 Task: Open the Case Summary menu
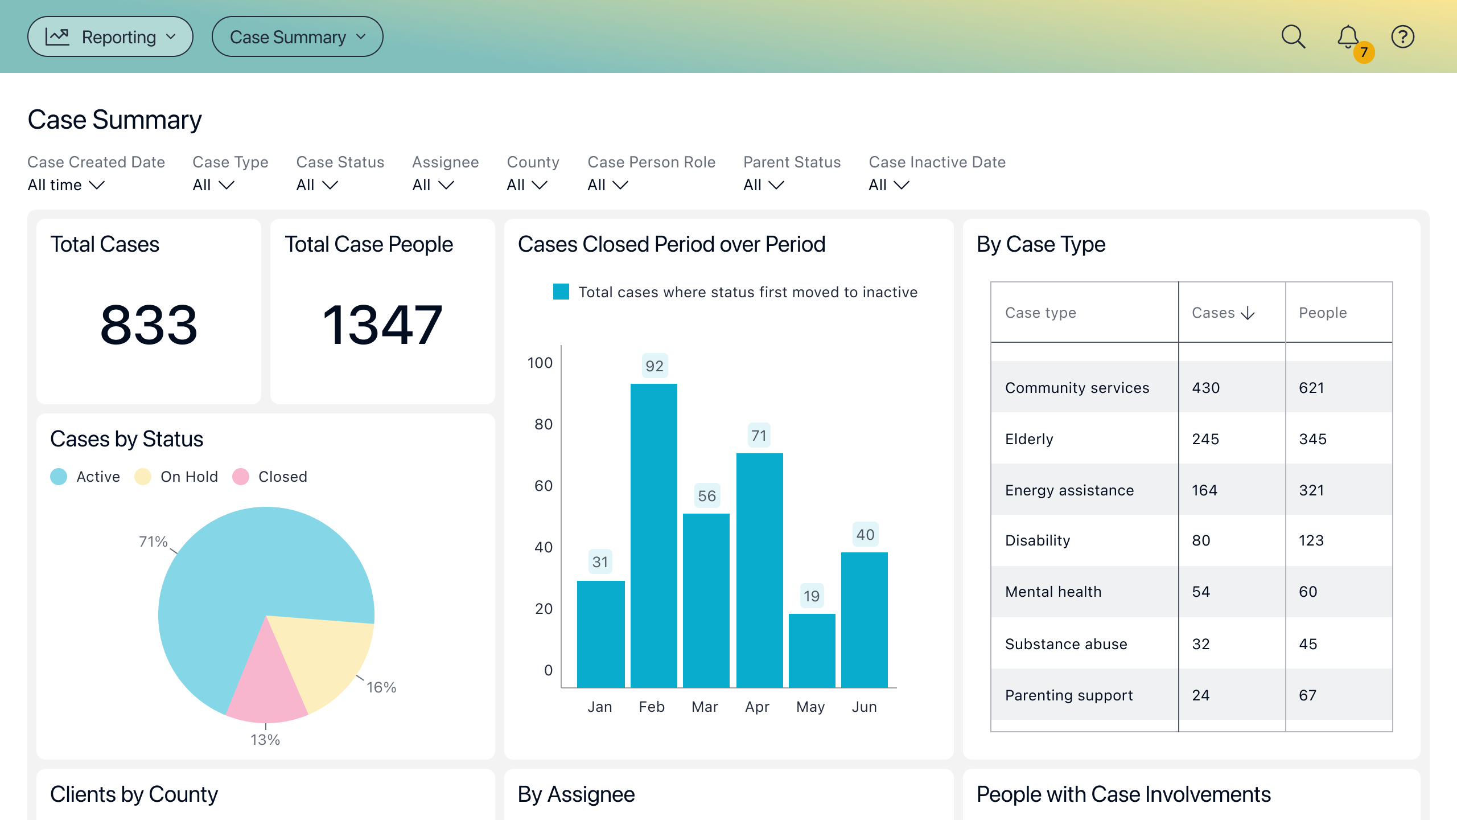(297, 37)
